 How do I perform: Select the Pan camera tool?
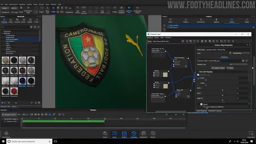tap(58, 10)
